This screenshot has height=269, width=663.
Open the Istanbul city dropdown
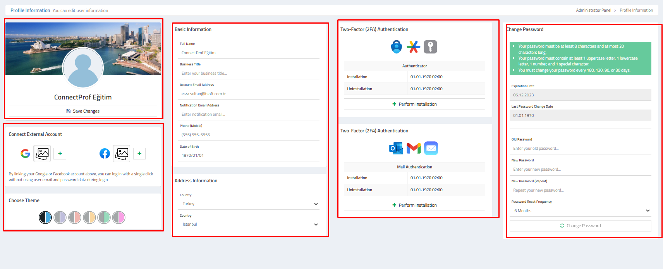point(249,224)
